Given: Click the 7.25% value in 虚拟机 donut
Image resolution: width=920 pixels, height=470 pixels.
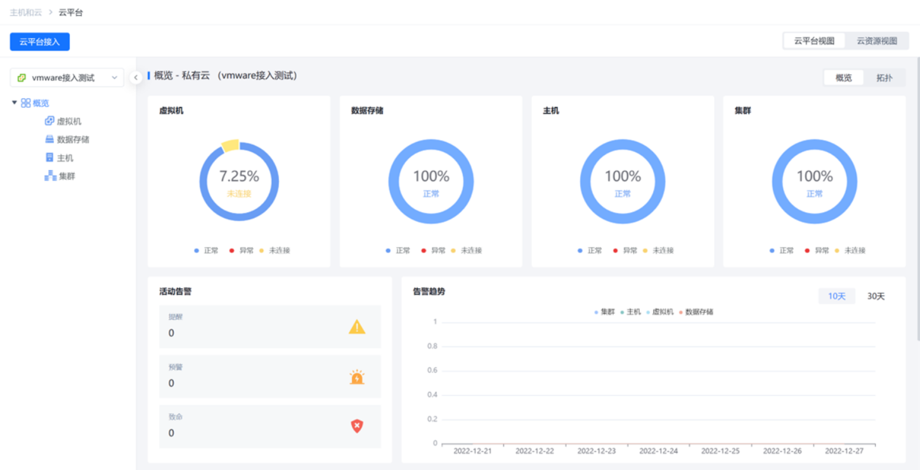Looking at the screenshot, I should (239, 176).
